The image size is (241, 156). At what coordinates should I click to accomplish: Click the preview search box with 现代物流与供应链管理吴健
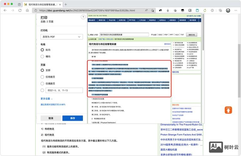pos(124,35)
